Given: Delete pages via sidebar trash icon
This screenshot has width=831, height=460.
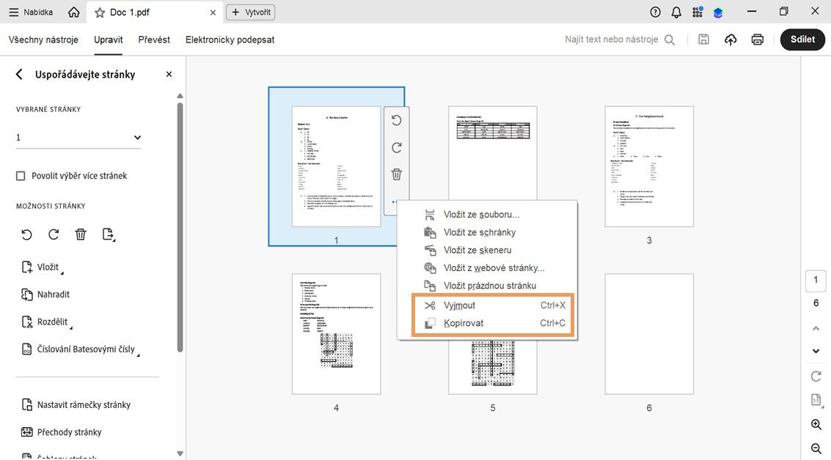Looking at the screenshot, I should click(81, 234).
